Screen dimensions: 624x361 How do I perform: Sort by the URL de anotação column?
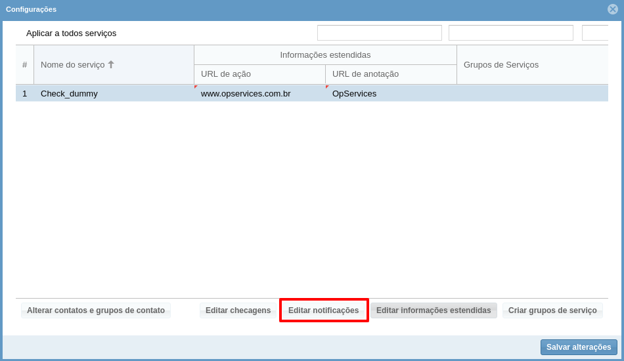(390, 74)
